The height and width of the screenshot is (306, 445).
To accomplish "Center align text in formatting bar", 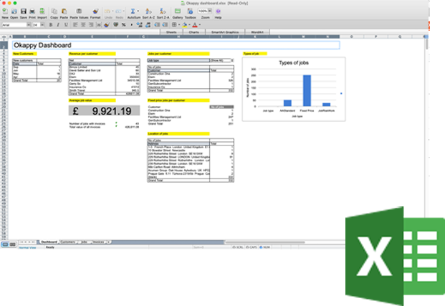I will tap(83, 25).
